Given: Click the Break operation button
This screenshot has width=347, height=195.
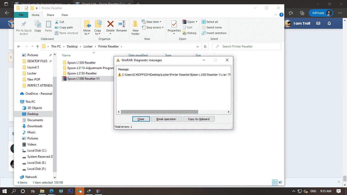Looking at the screenshot, I should (166, 119).
